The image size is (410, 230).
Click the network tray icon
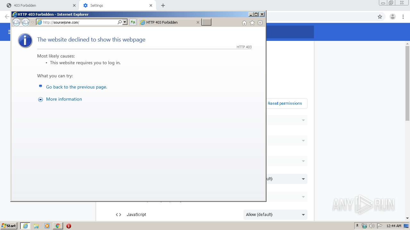coord(364,226)
